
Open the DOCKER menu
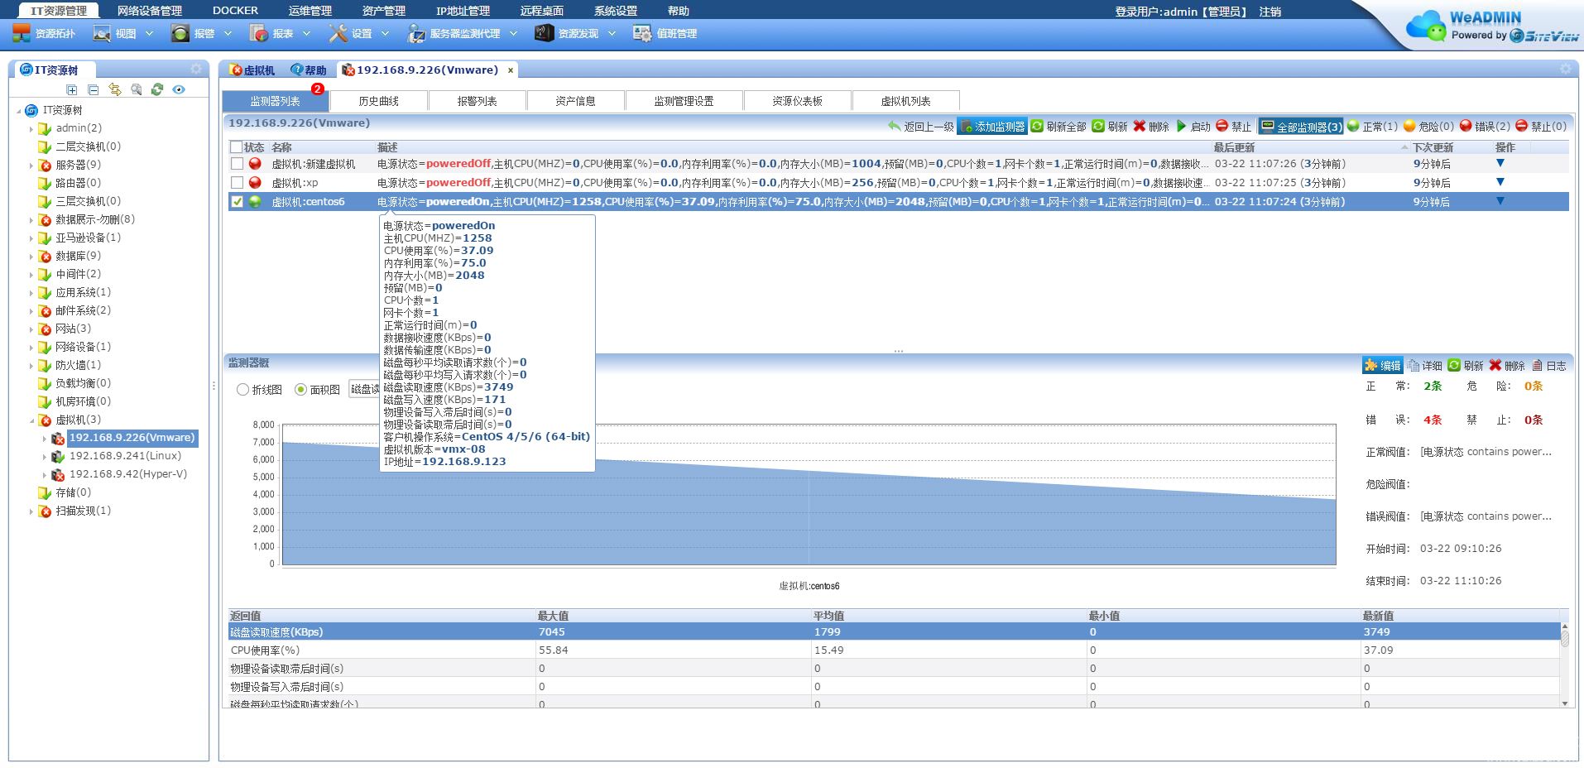[235, 11]
